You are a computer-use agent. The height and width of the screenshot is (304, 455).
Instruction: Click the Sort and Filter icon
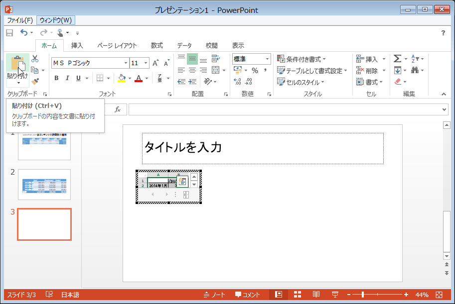[415, 59]
